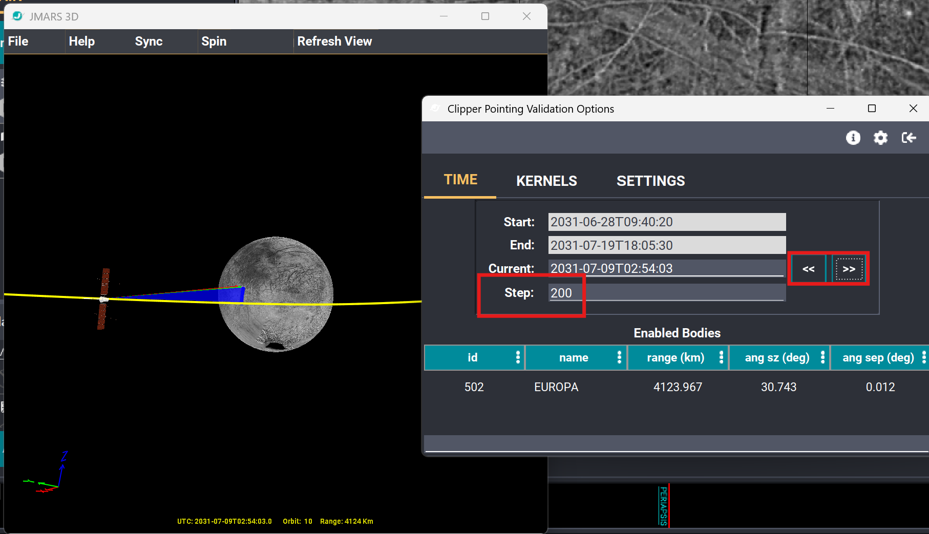Sort table by the id column header
Viewport: 929px width, 534px height.
(472, 357)
